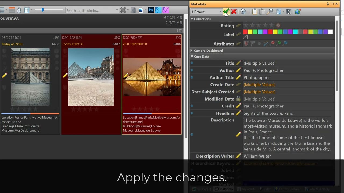The width and height of the screenshot is (344, 193).
Task: Click the A-Z sort icon in Metadata toolbar
Action: (289, 12)
